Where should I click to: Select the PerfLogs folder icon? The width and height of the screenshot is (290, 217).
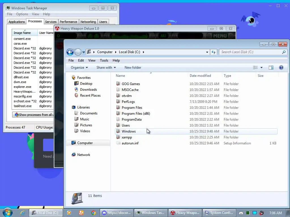point(118,101)
